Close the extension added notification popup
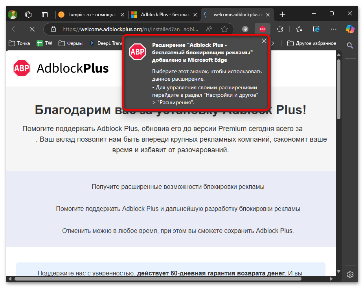 [264, 41]
